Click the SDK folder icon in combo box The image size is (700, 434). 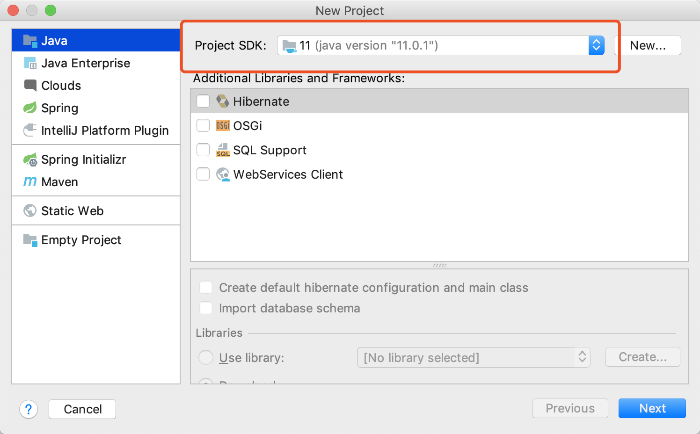pyautogui.click(x=289, y=46)
